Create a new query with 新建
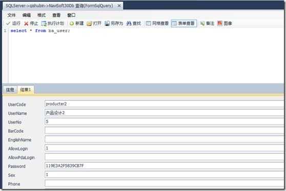 click(76, 24)
